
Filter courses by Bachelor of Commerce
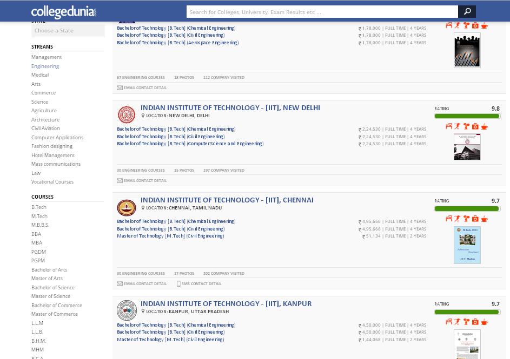[x=57, y=306]
